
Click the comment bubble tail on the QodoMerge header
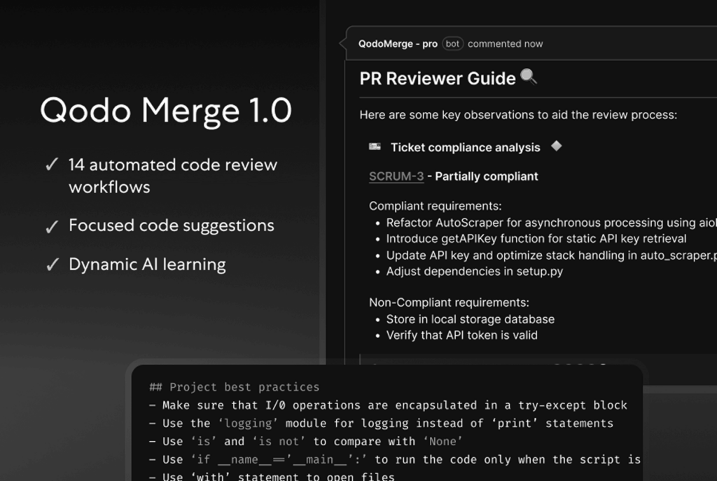point(344,42)
